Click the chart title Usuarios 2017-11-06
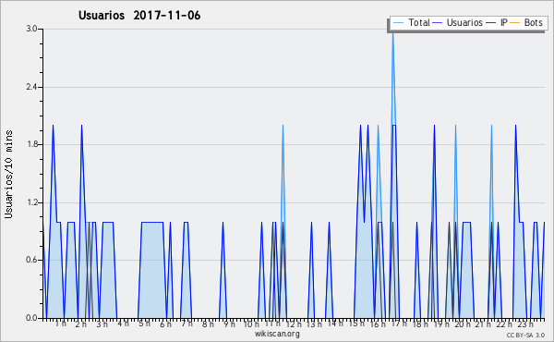Viewport: 554px width, 342px height. pyautogui.click(x=139, y=16)
